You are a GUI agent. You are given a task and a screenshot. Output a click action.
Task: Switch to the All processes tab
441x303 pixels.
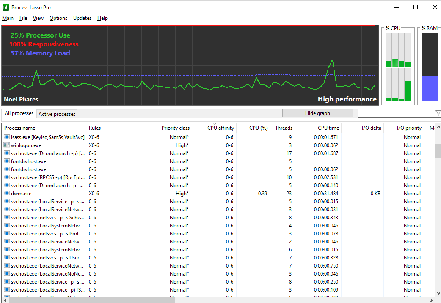[x=19, y=113]
